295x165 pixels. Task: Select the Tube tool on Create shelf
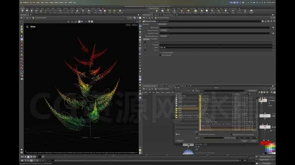click(32, 11)
